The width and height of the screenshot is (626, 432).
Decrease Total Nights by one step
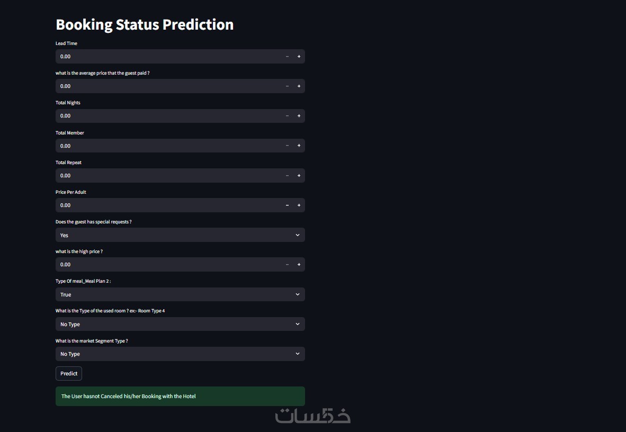[288, 116]
